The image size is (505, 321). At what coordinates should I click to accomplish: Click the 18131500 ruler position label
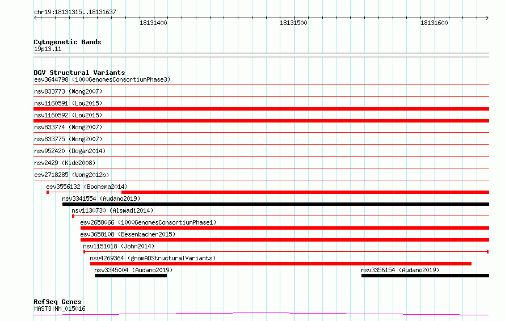(x=293, y=23)
